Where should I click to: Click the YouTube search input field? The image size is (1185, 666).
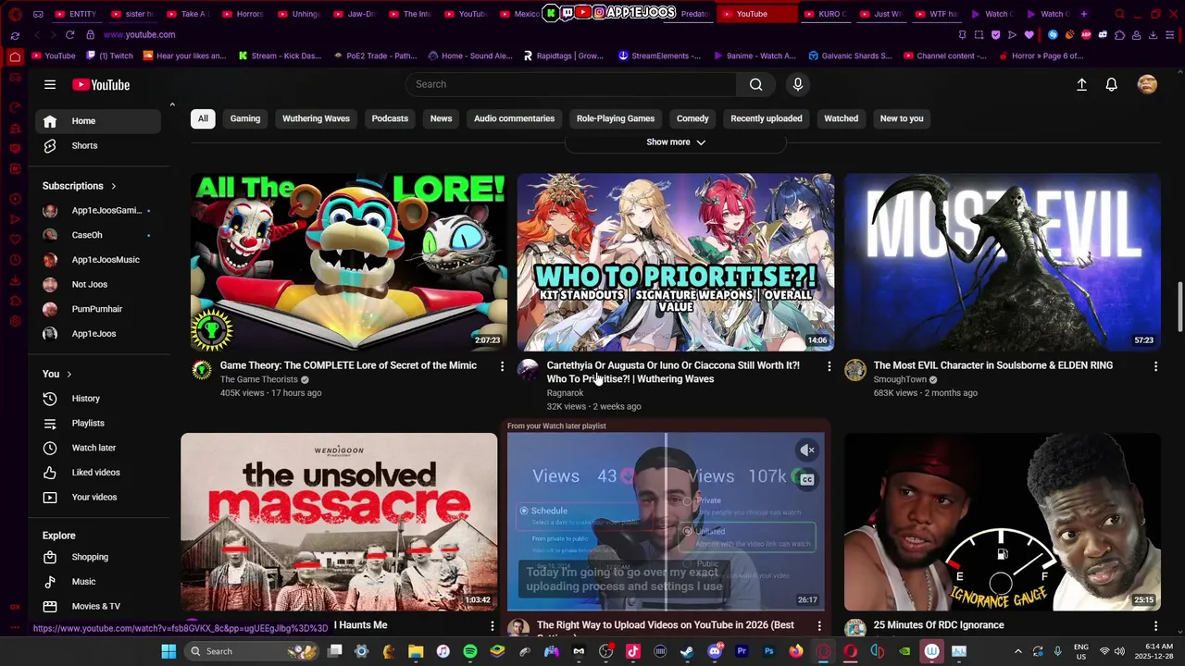click(x=571, y=84)
